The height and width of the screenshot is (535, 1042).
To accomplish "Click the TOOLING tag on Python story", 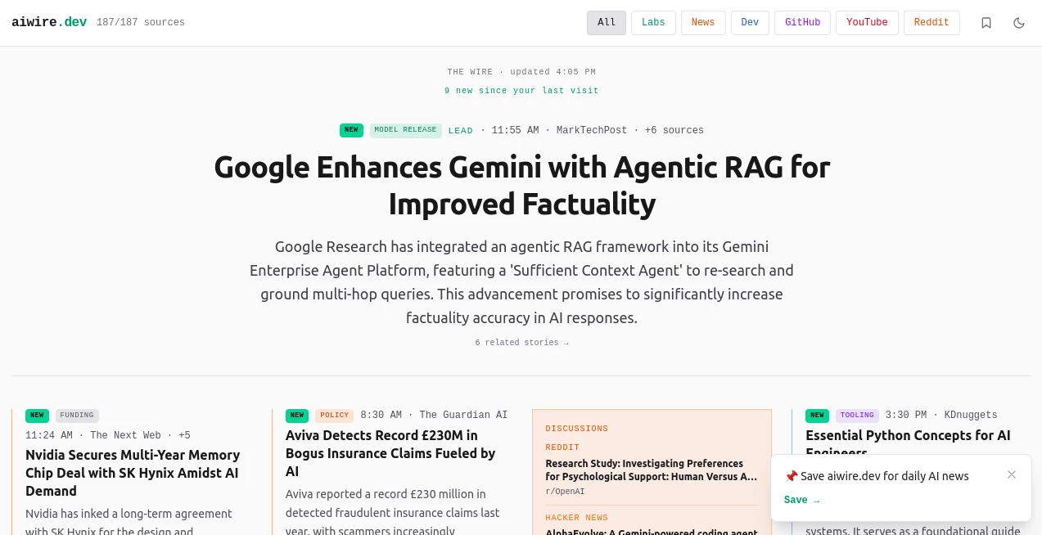I will click(x=857, y=416).
